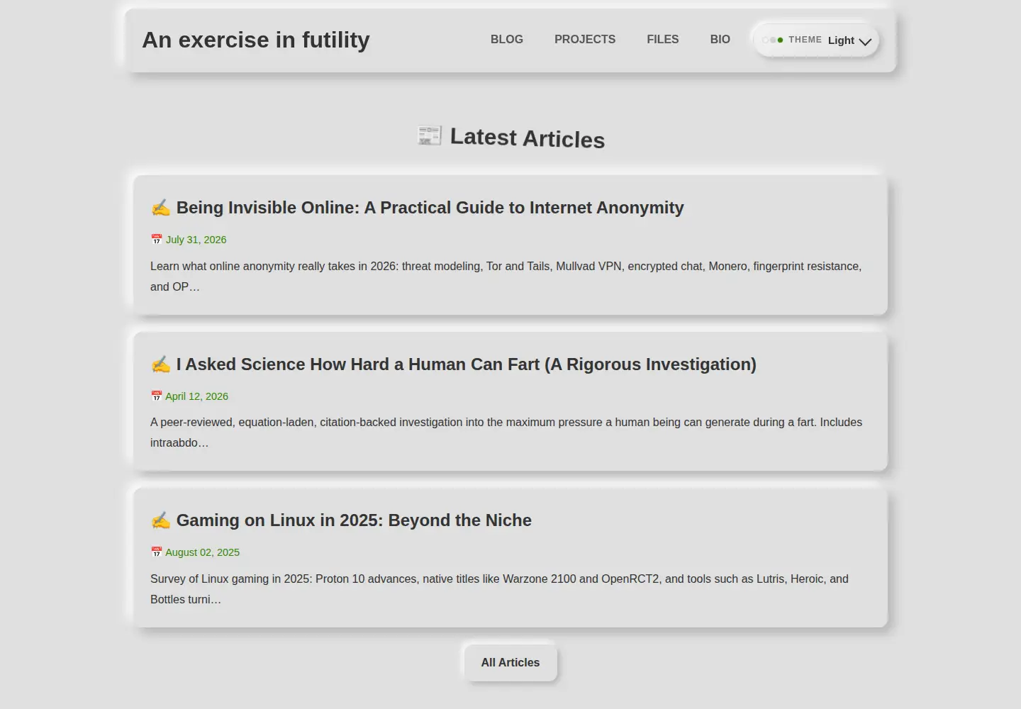Click writing hand icon on Fart investigation article
The width and height of the screenshot is (1021, 709).
coord(161,364)
